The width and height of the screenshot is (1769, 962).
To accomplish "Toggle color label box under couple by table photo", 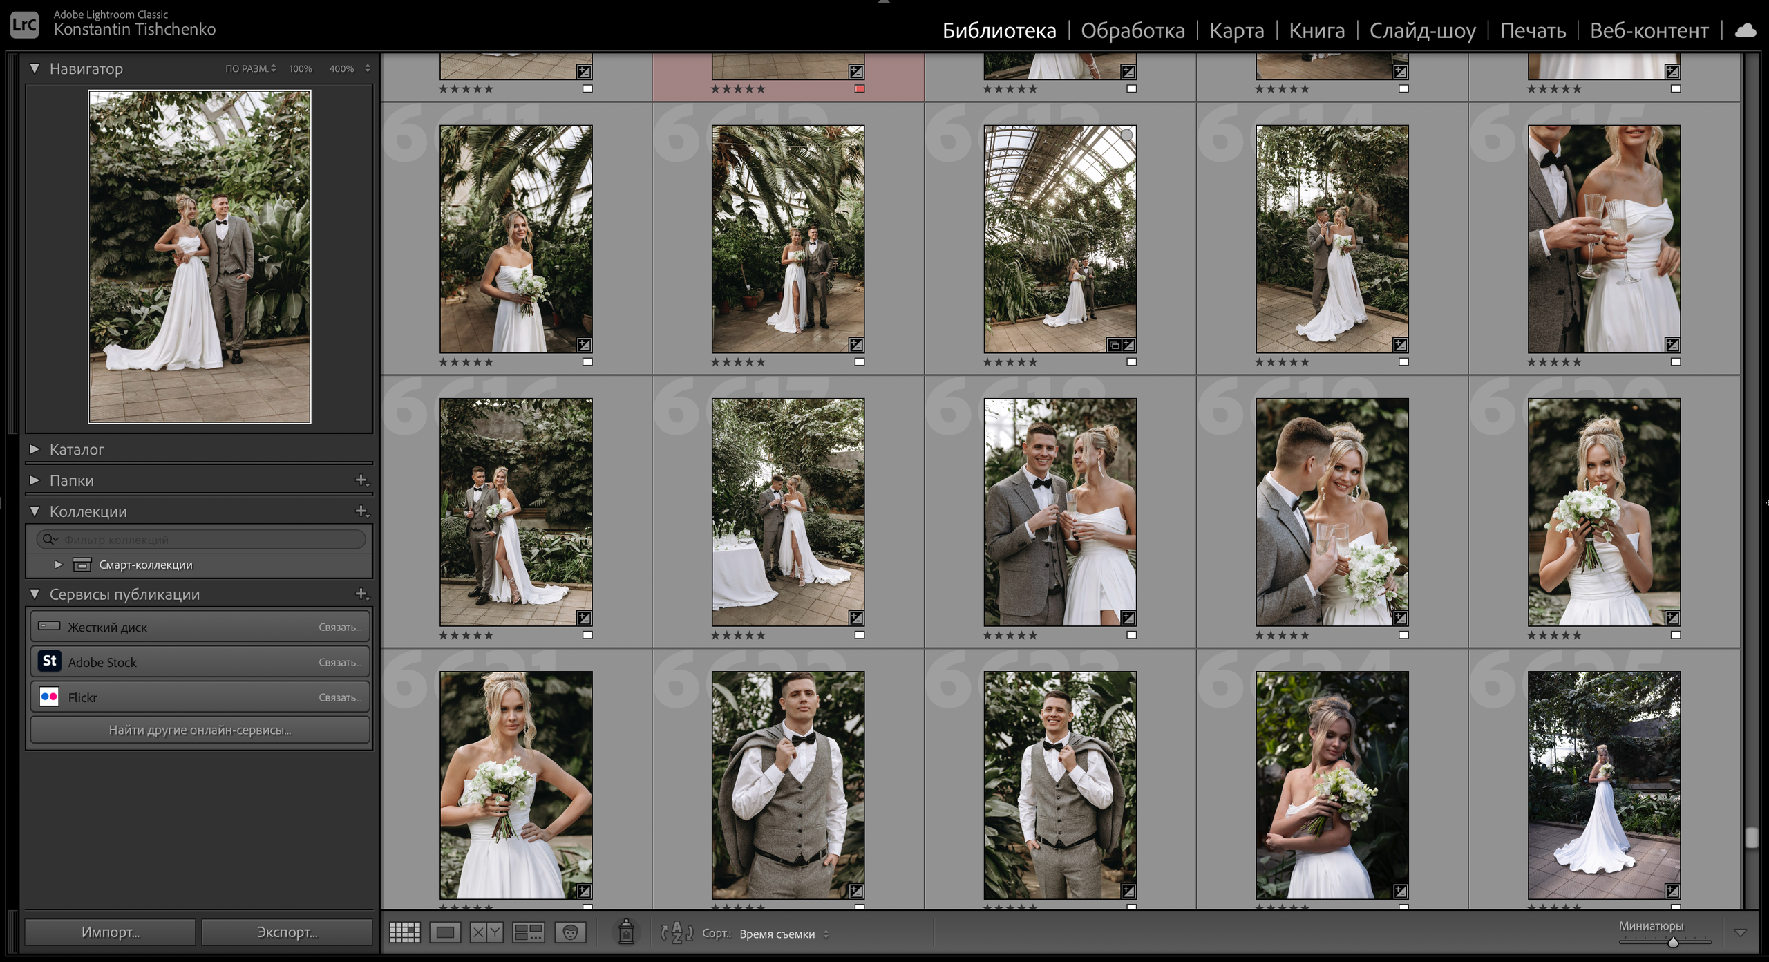I will coord(860,634).
